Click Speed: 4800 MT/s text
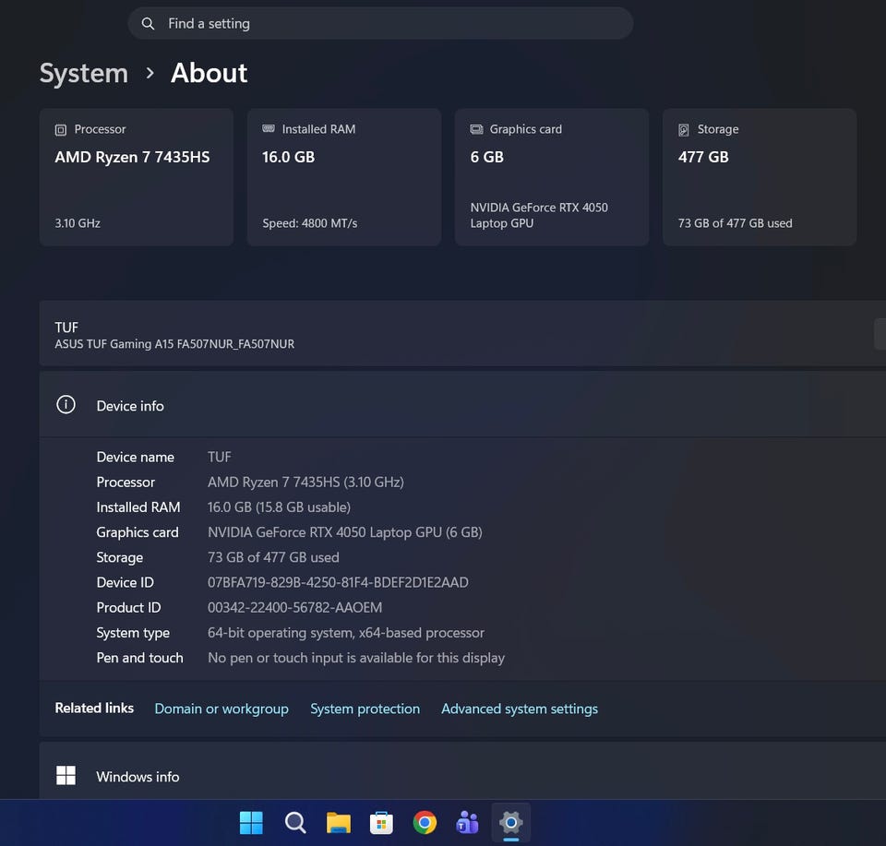Image resolution: width=886 pixels, height=846 pixels. (x=310, y=223)
